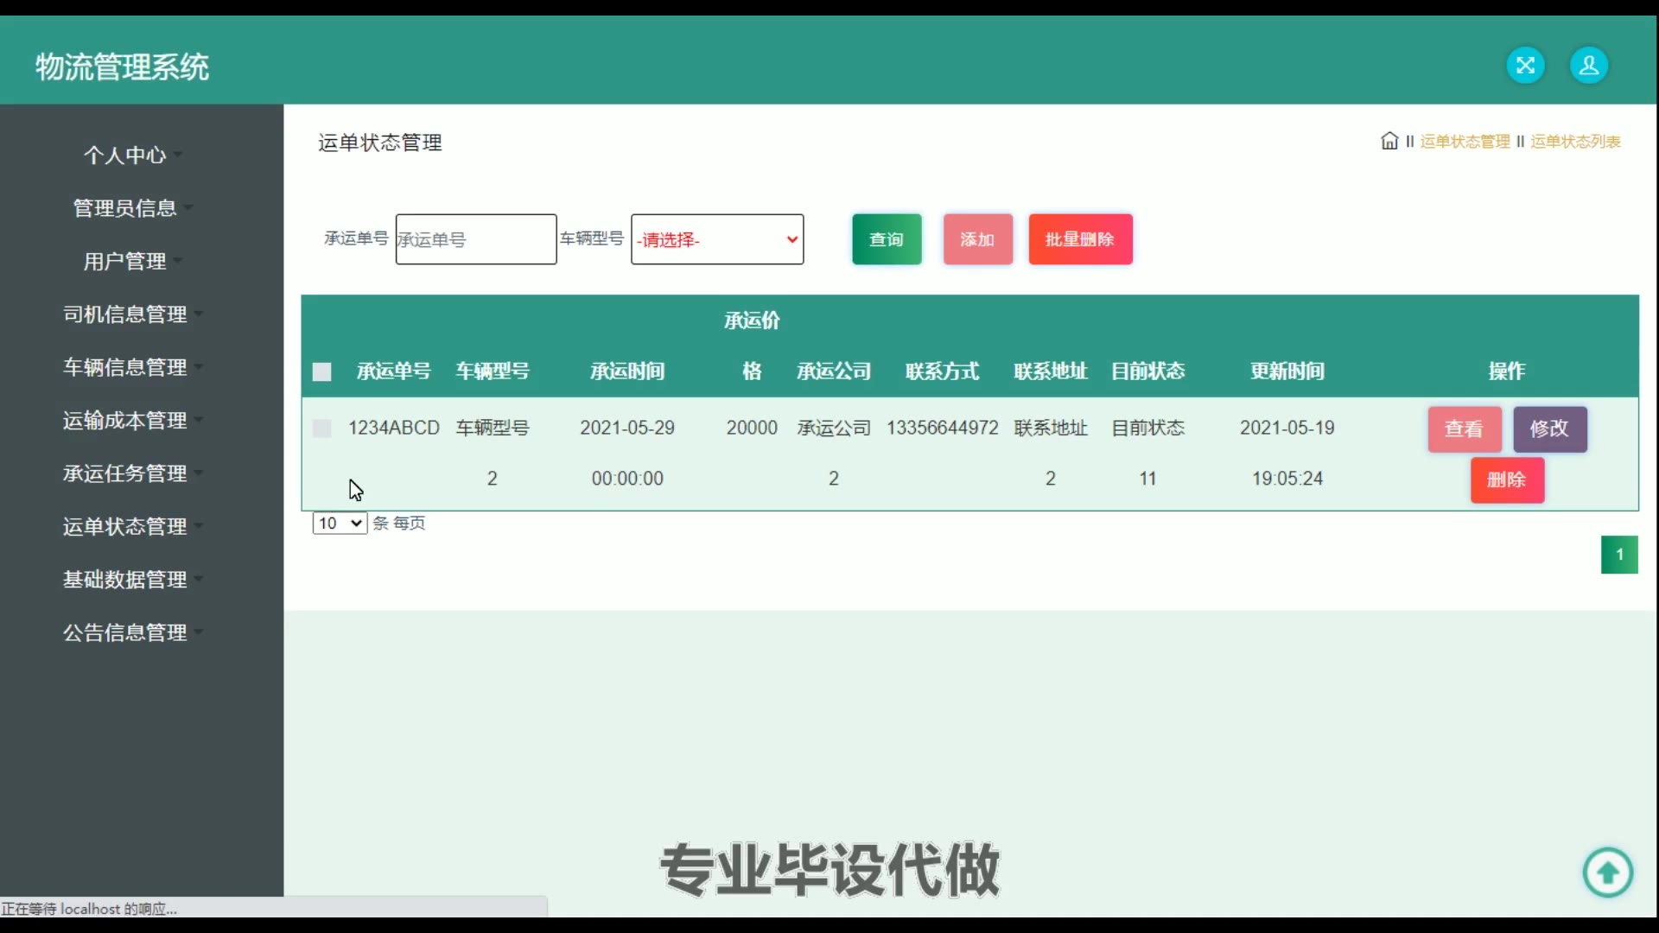1659x933 pixels.
Task: Toggle fullscreen with the expand arrows icon
Action: pos(1525,66)
